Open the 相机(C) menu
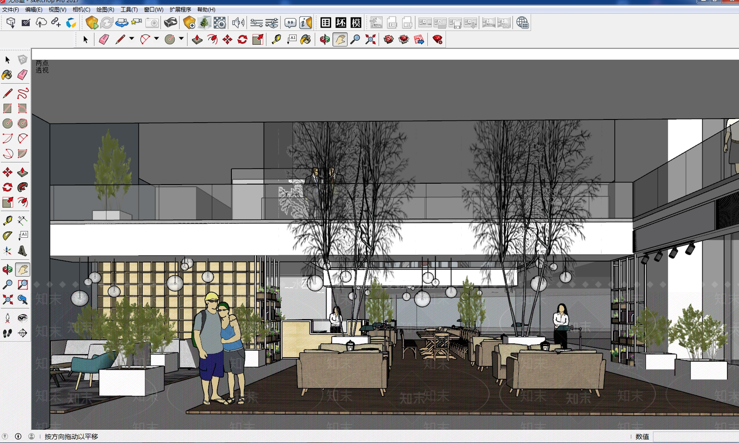This screenshot has height=443, width=739. coord(81,9)
